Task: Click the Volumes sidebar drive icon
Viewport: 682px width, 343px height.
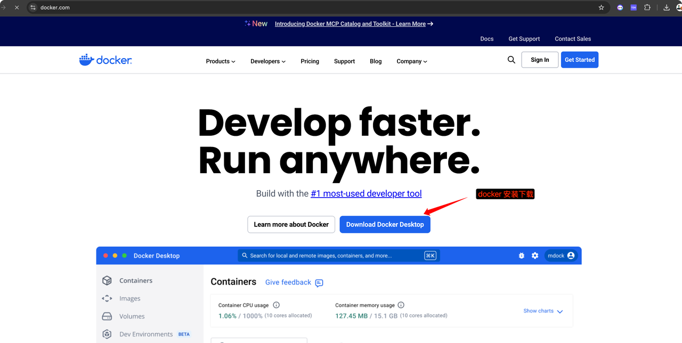Action: [107, 316]
